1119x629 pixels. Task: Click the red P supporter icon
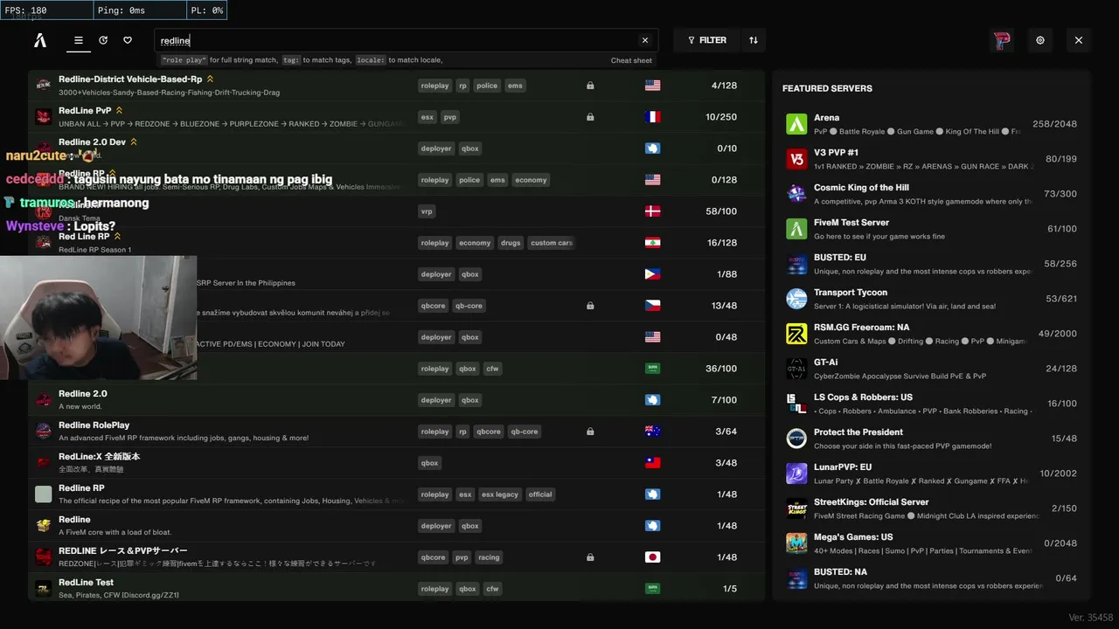(1002, 40)
